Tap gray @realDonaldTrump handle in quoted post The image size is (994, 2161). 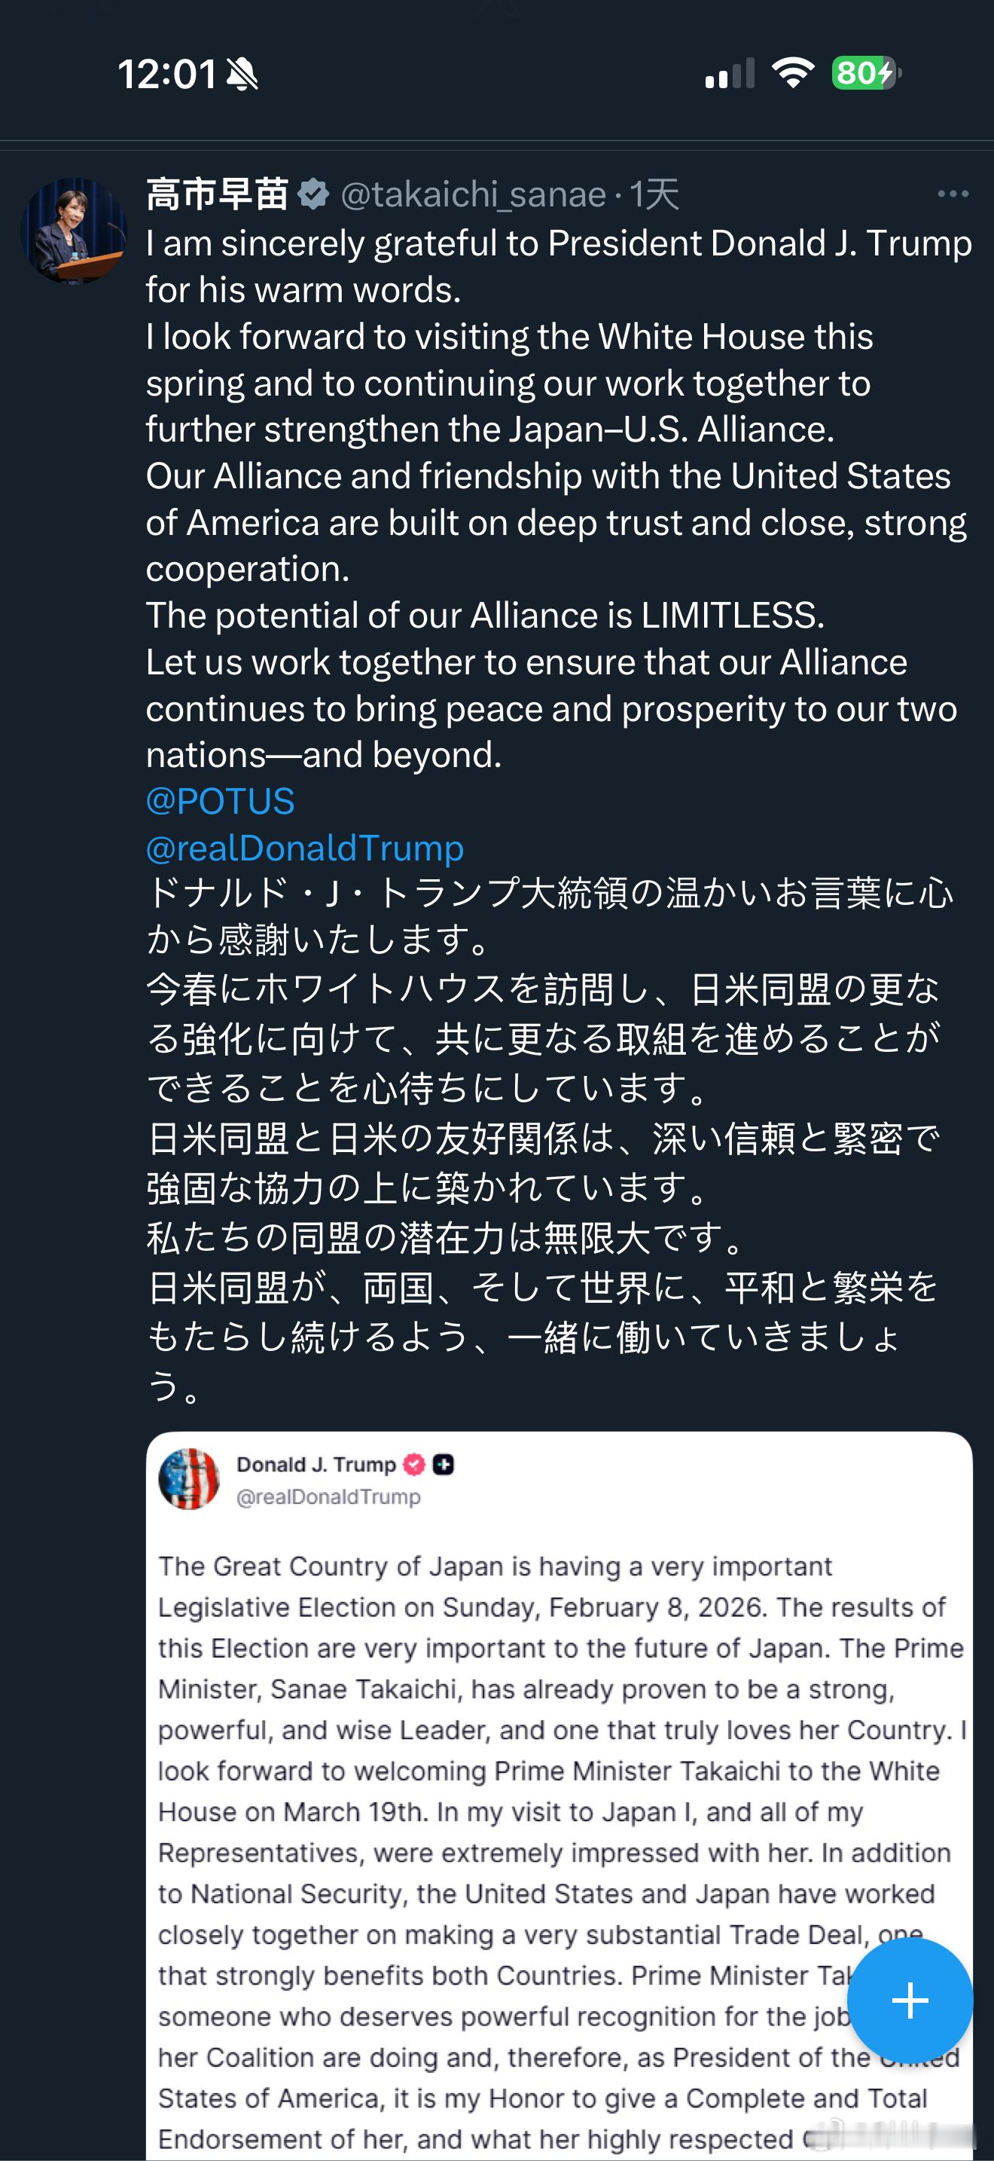click(328, 1496)
